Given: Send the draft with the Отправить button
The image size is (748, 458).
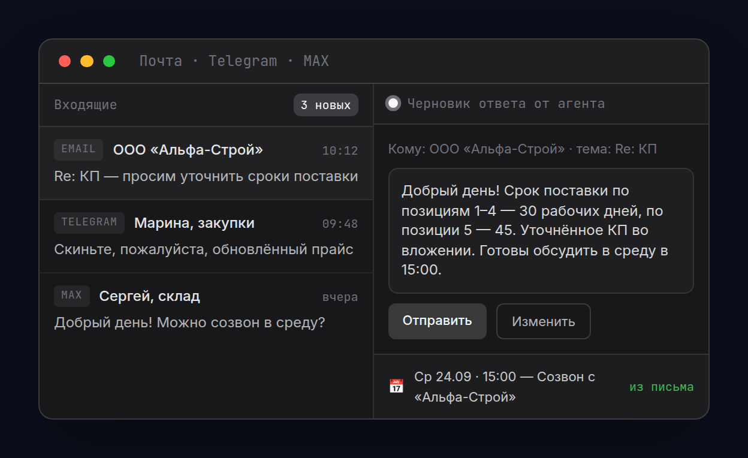Looking at the screenshot, I should click(x=438, y=321).
